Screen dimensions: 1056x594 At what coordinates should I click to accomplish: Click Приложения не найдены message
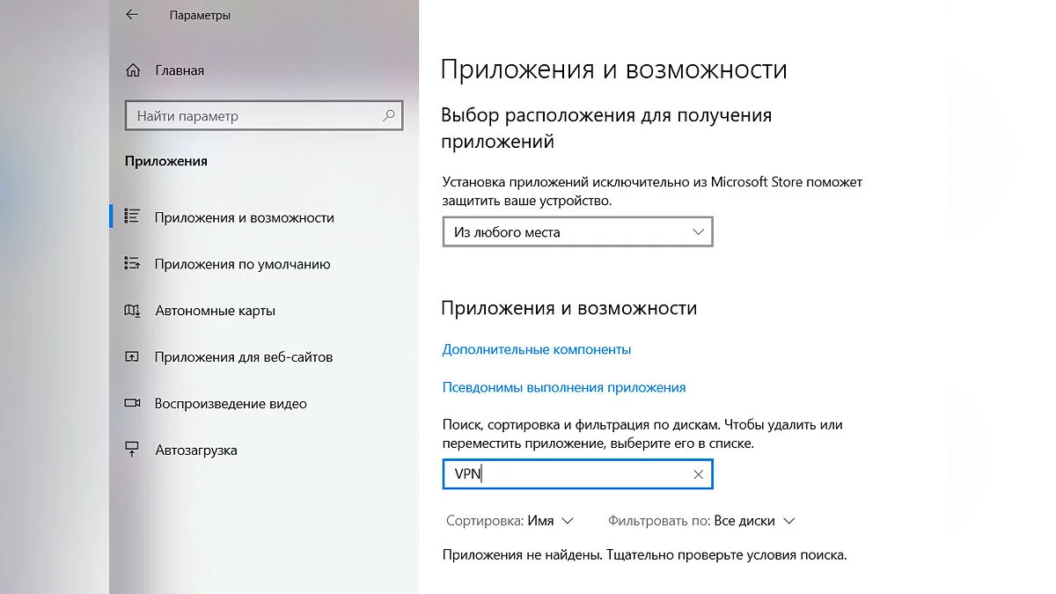coord(645,555)
